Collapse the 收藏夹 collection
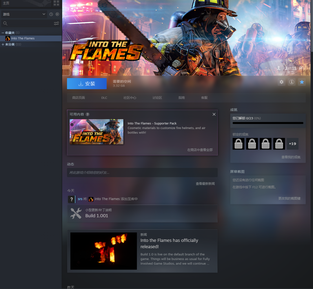The width and height of the screenshot is (313, 289). pyautogui.click(x=3, y=33)
